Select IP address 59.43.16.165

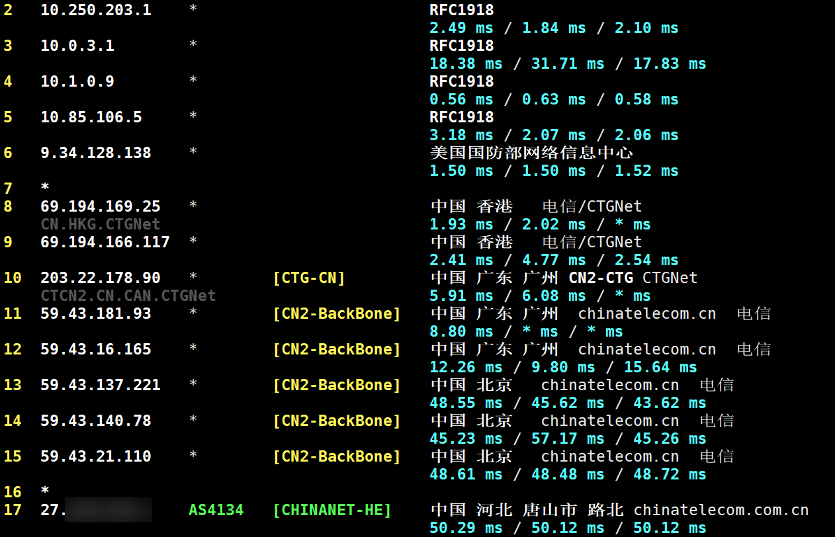[96, 349]
